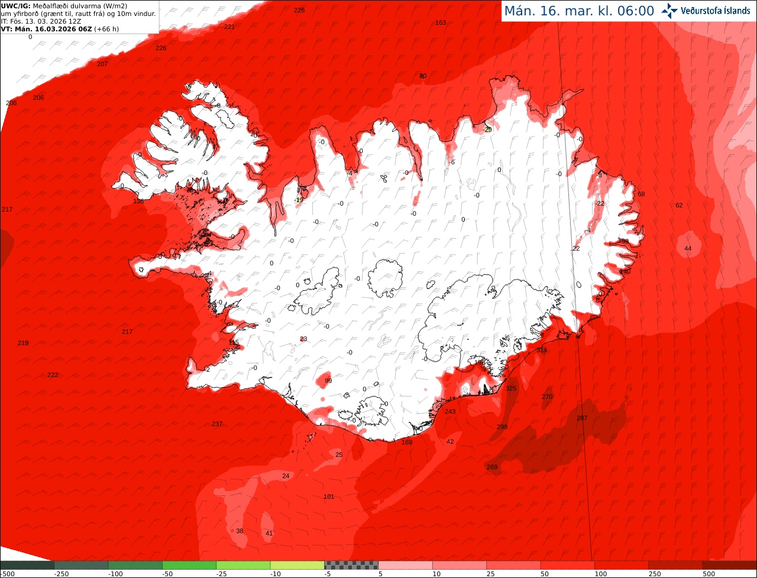This screenshot has width=757, height=578.
Task: Click the legend swatch between 10 and 25
Action: (x=460, y=565)
